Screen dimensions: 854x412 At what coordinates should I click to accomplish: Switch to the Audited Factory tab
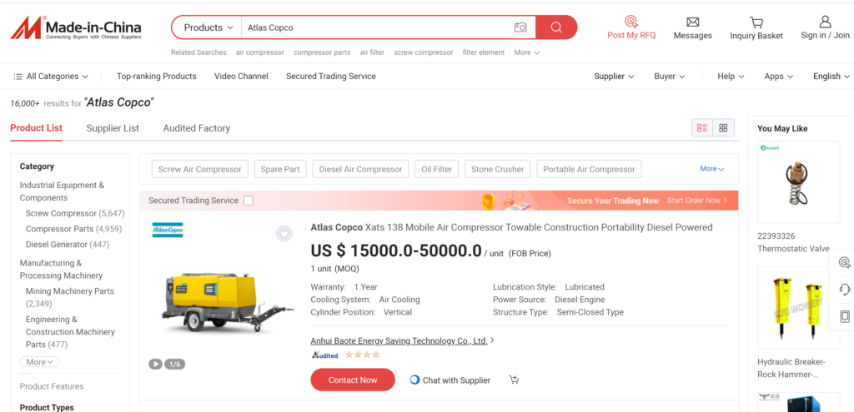coord(197,128)
